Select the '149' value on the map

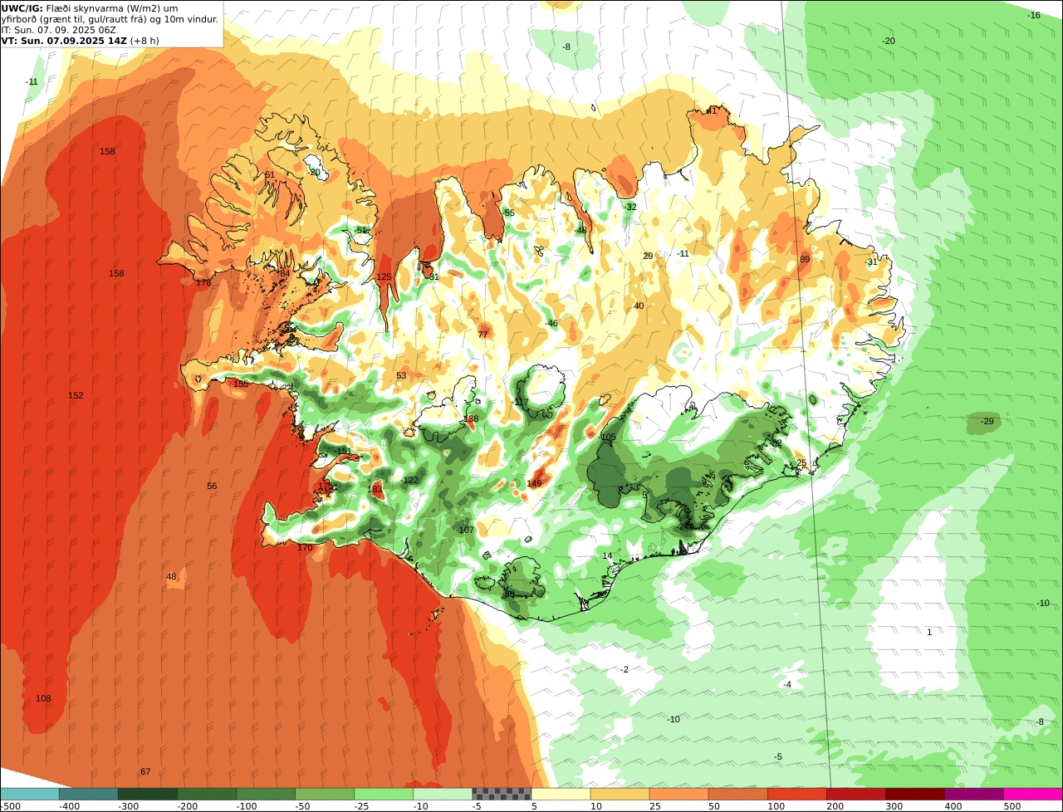(534, 483)
